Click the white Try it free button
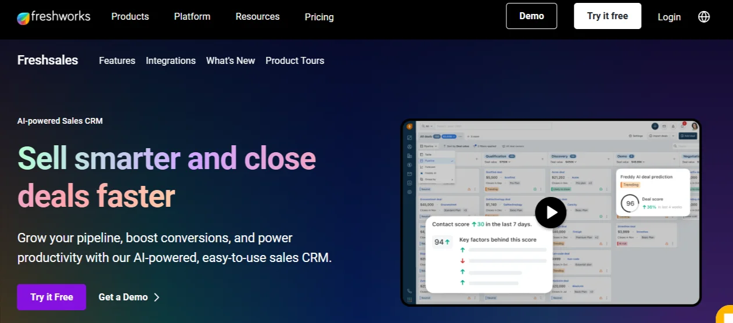733x323 pixels. (x=608, y=16)
